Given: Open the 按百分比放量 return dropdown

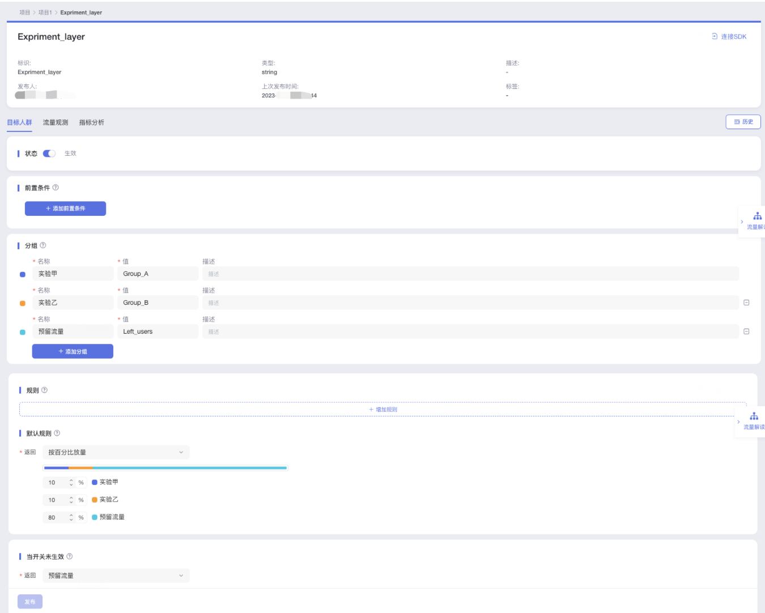Looking at the screenshot, I should tap(116, 452).
